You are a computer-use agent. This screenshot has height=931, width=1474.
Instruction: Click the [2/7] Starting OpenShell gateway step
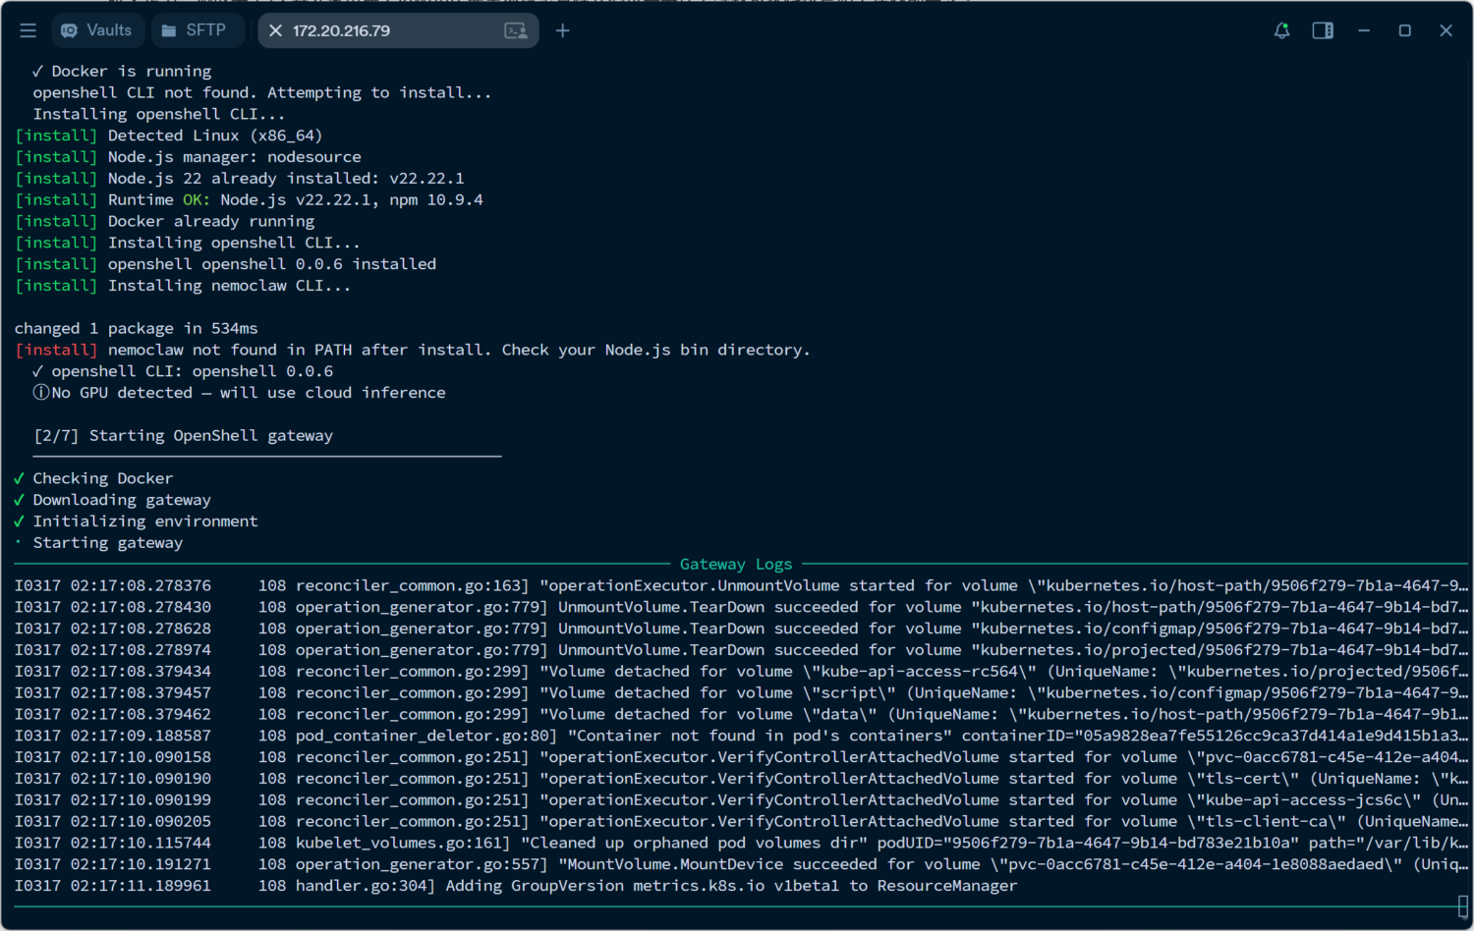pyautogui.click(x=184, y=435)
